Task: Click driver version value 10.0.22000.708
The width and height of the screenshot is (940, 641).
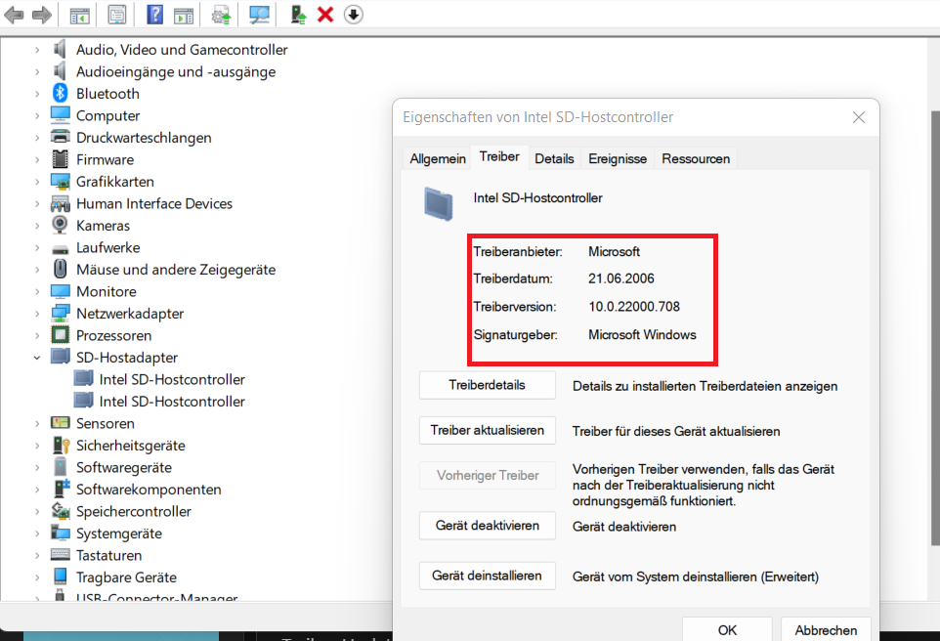Action: [x=634, y=307]
